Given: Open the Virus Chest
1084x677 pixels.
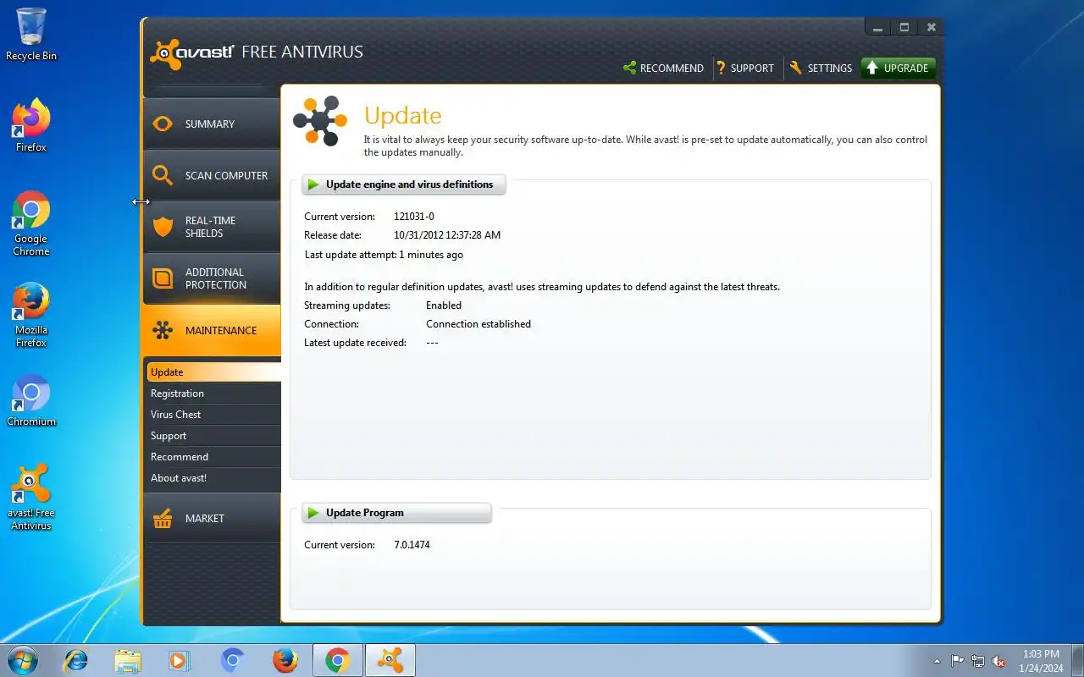Looking at the screenshot, I should point(213,415).
